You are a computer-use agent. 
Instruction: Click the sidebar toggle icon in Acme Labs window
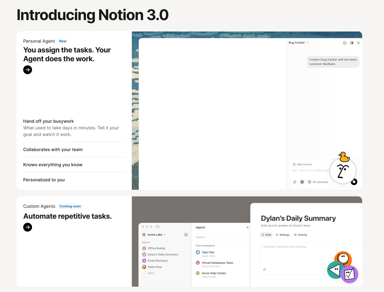click(158, 226)
